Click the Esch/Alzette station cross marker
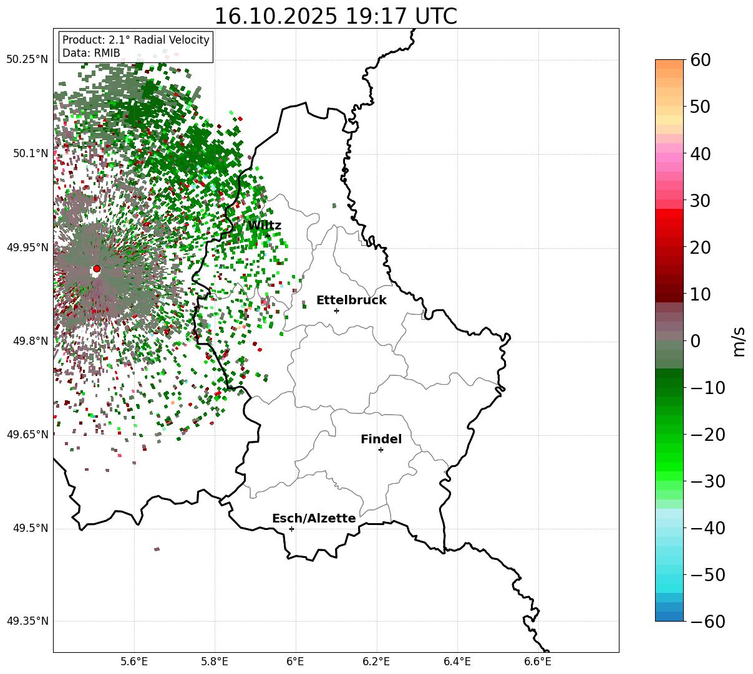 coord(291,529)
